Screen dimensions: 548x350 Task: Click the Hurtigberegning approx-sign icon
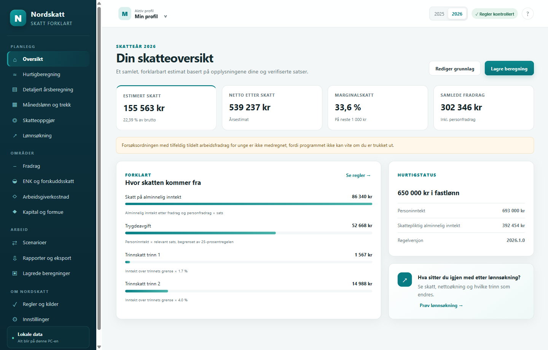pos(15,75)
